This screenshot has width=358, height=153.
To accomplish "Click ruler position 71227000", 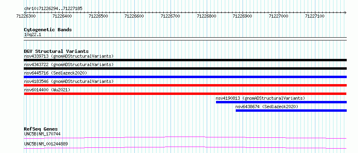I will click(x=278, y=16).
